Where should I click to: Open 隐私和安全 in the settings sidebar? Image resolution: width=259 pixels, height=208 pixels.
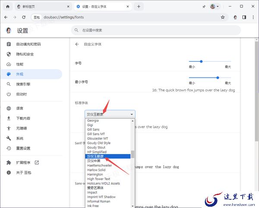click(x=25, y=54)
